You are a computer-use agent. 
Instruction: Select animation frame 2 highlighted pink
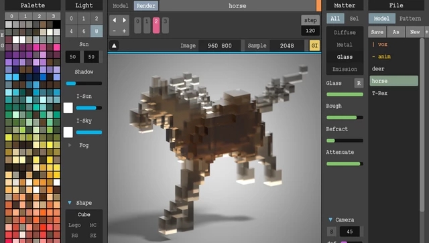156,25
